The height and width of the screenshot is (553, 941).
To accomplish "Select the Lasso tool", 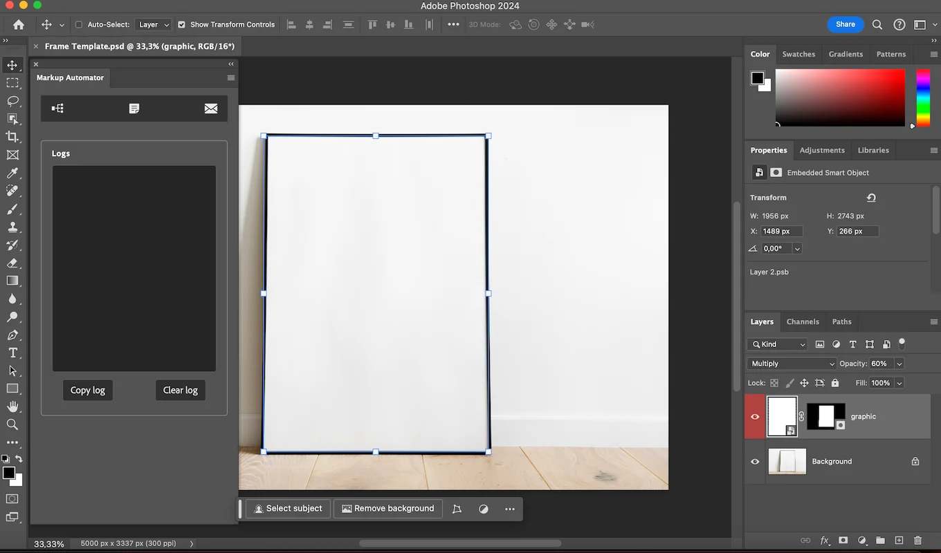I will pyautogui.click(x=12, y=101).
